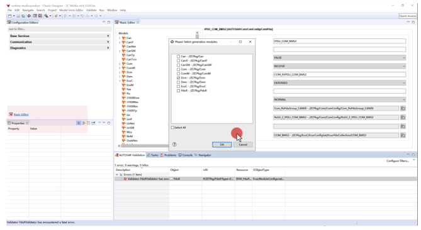Open dialog help question mark icon
The image size is (421, 230).
[174, 144]
